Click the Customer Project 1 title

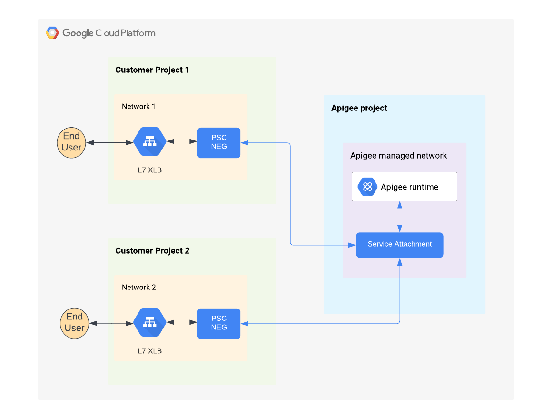(x=152, y=70)
